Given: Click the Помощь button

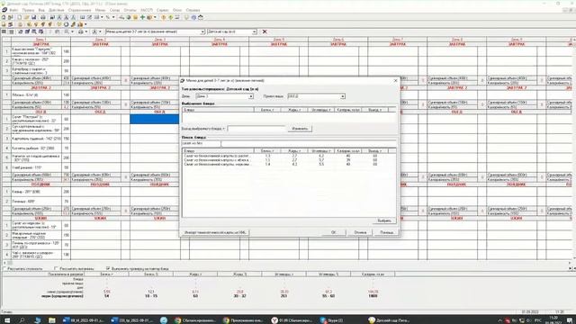Looking at the screenshot, I should tap(386, 232).
